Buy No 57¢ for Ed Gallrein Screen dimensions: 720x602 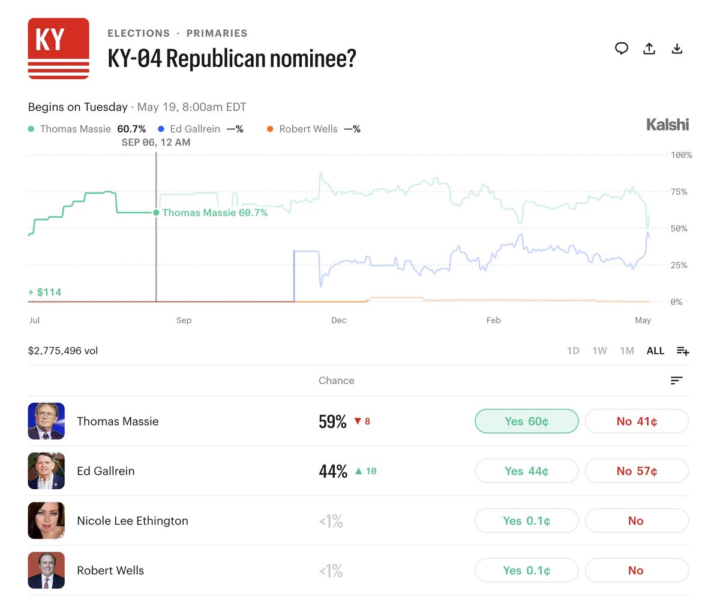(x=637, y=471)
